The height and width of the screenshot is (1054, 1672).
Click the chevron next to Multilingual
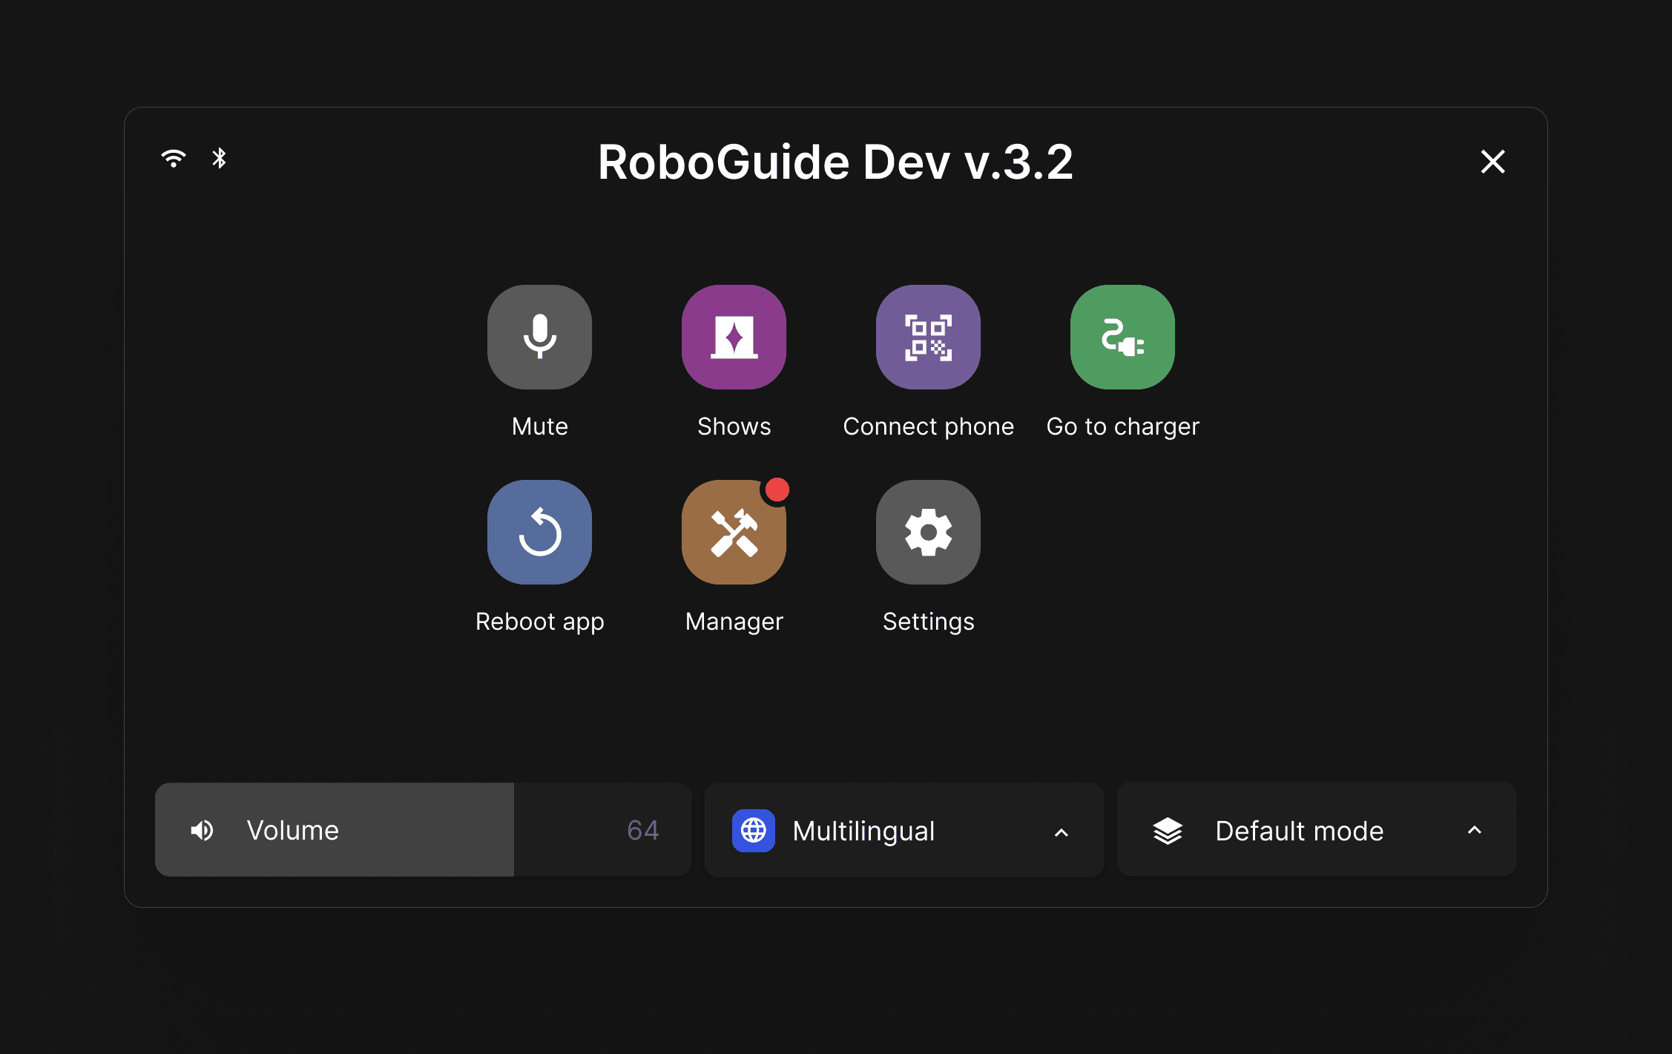[x=1062, y=832]
